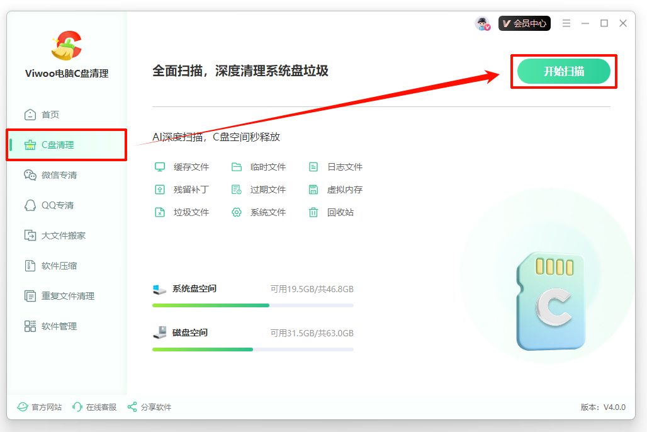This screenshot has height=432, width=647.
Task: Click the user avatar at top right
Action: click(482, 23)
